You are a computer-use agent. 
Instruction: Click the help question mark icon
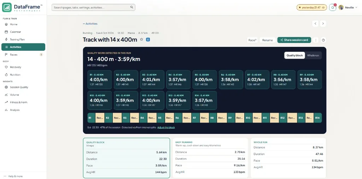323,40
